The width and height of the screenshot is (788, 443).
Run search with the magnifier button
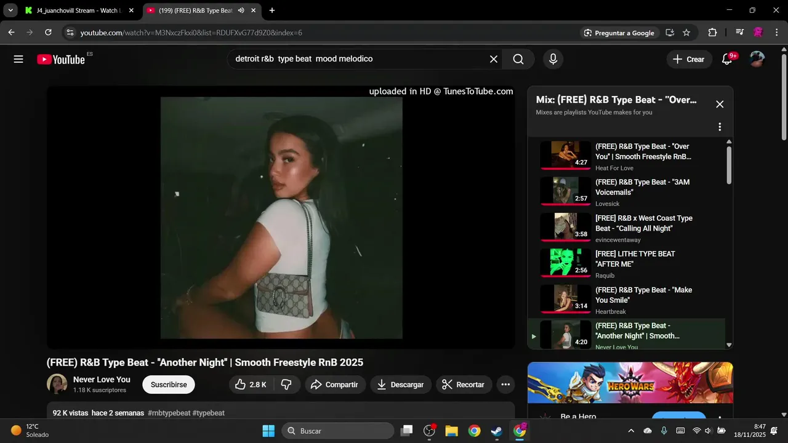(518, 59)
